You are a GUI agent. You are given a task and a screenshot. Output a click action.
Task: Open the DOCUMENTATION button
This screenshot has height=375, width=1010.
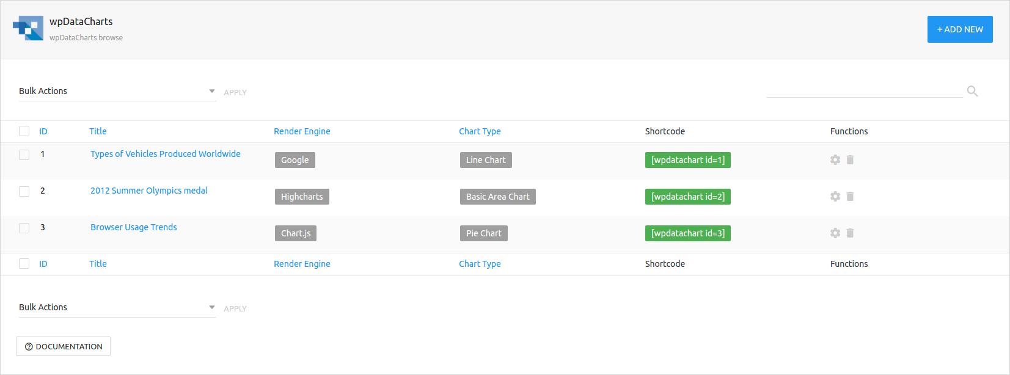(63, 346)
